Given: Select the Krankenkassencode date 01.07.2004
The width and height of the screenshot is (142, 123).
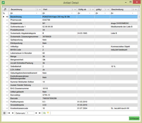Looking at the screenshot, I should pyautogui.click(x=82, y=108).
